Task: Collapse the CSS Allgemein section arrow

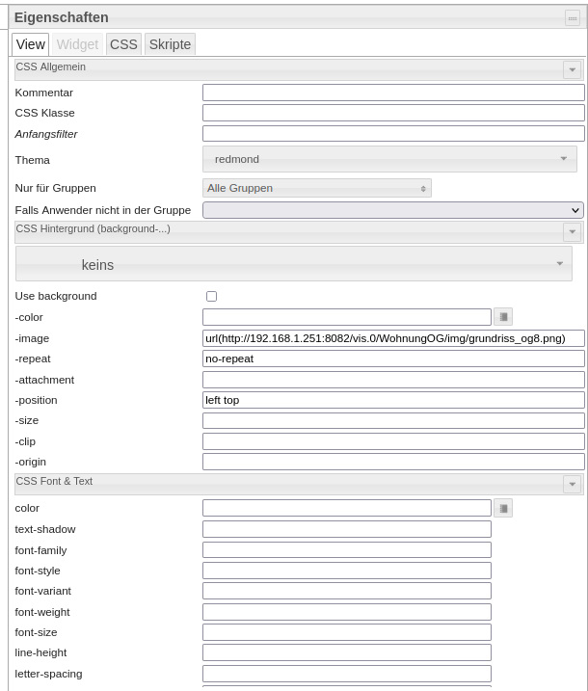Action: [572, 69]
